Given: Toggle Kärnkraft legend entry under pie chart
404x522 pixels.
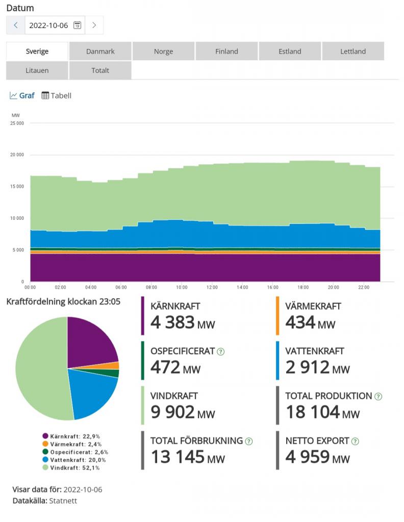Looking at the screenshot, I should pyautogui.click(x=71, y=436).
